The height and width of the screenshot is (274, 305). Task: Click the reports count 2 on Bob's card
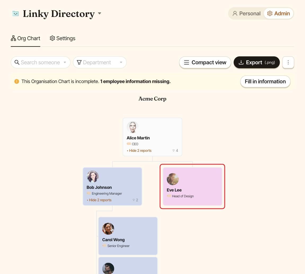click(135, 200)
